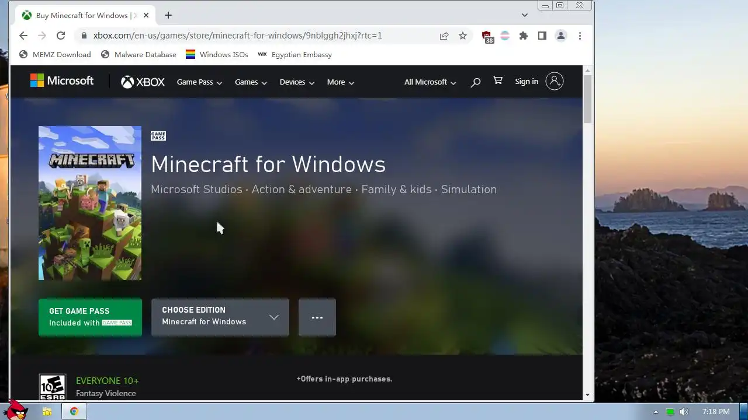Switch to Chrome on the taskbar
Viewport: 748px width, 420px height.
(x=74, y=412)
